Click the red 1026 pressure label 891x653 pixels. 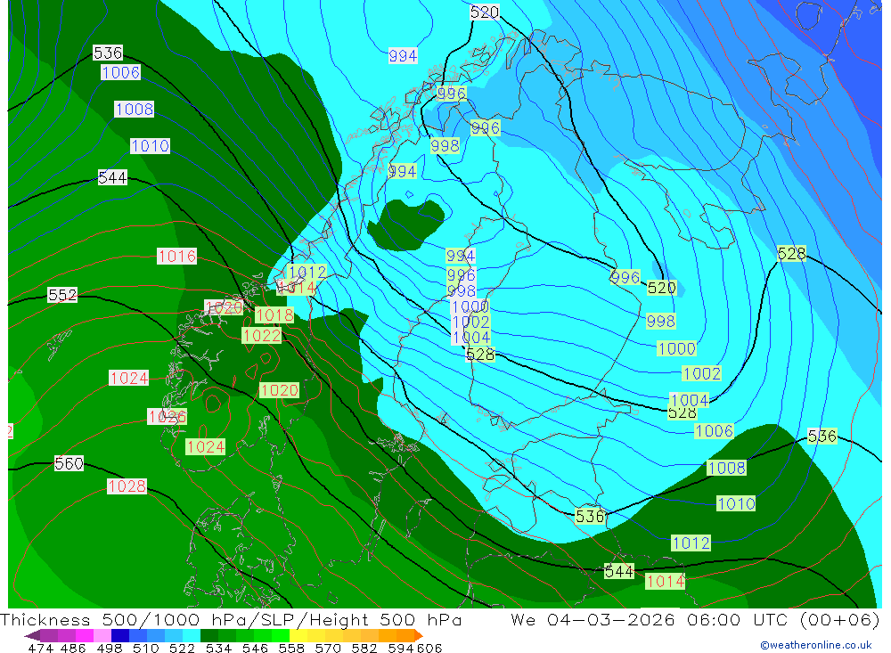point(168,417)
